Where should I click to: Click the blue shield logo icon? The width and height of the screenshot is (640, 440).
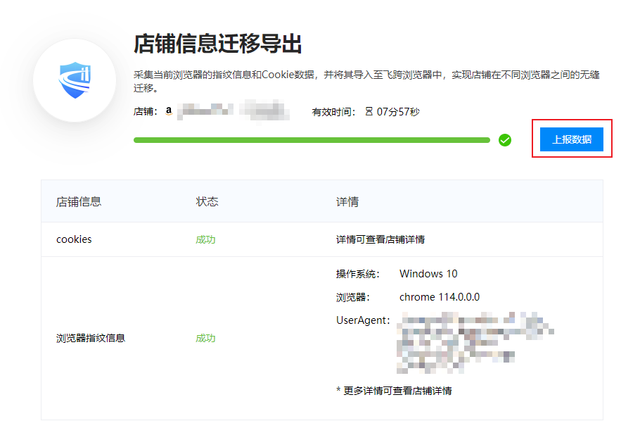point(75,80)
